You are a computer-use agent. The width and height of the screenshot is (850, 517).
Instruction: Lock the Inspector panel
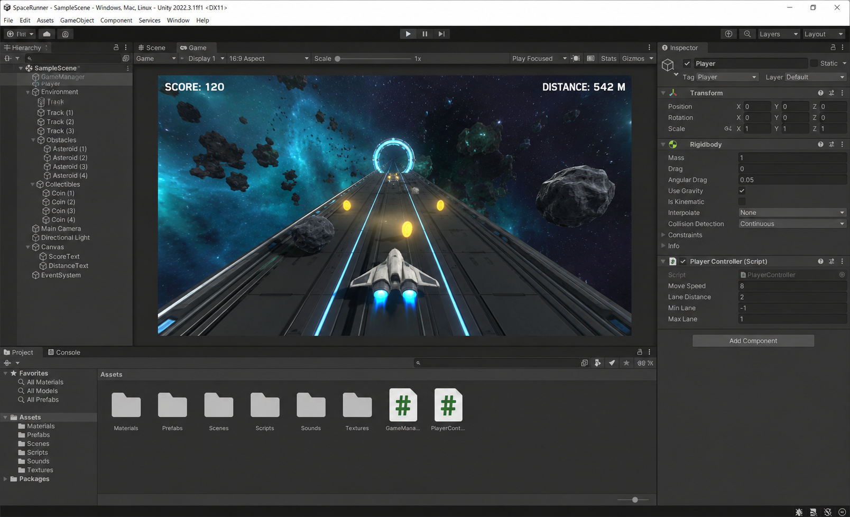(833, 48)
